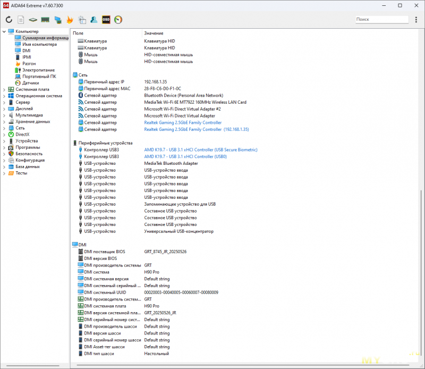
Task: Click the value 28-F8-C6-D0-F1-0C
Action: click(x=163, y=89)
